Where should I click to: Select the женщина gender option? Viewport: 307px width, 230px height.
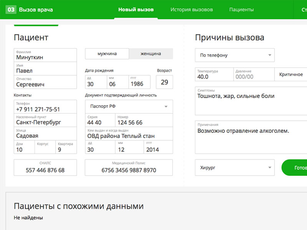click(151, 54)
